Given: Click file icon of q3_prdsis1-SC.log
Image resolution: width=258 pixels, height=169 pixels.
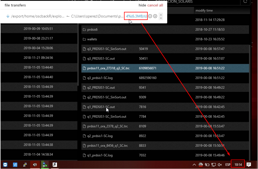Looking at the screenshot, I should (x=84, y=78).
